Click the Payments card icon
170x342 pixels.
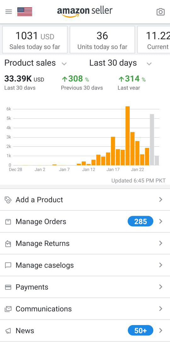(x=8, y=287)
